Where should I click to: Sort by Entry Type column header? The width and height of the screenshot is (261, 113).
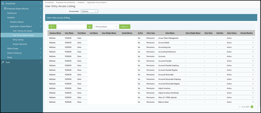pyautogui.click(x=151, y=33)
